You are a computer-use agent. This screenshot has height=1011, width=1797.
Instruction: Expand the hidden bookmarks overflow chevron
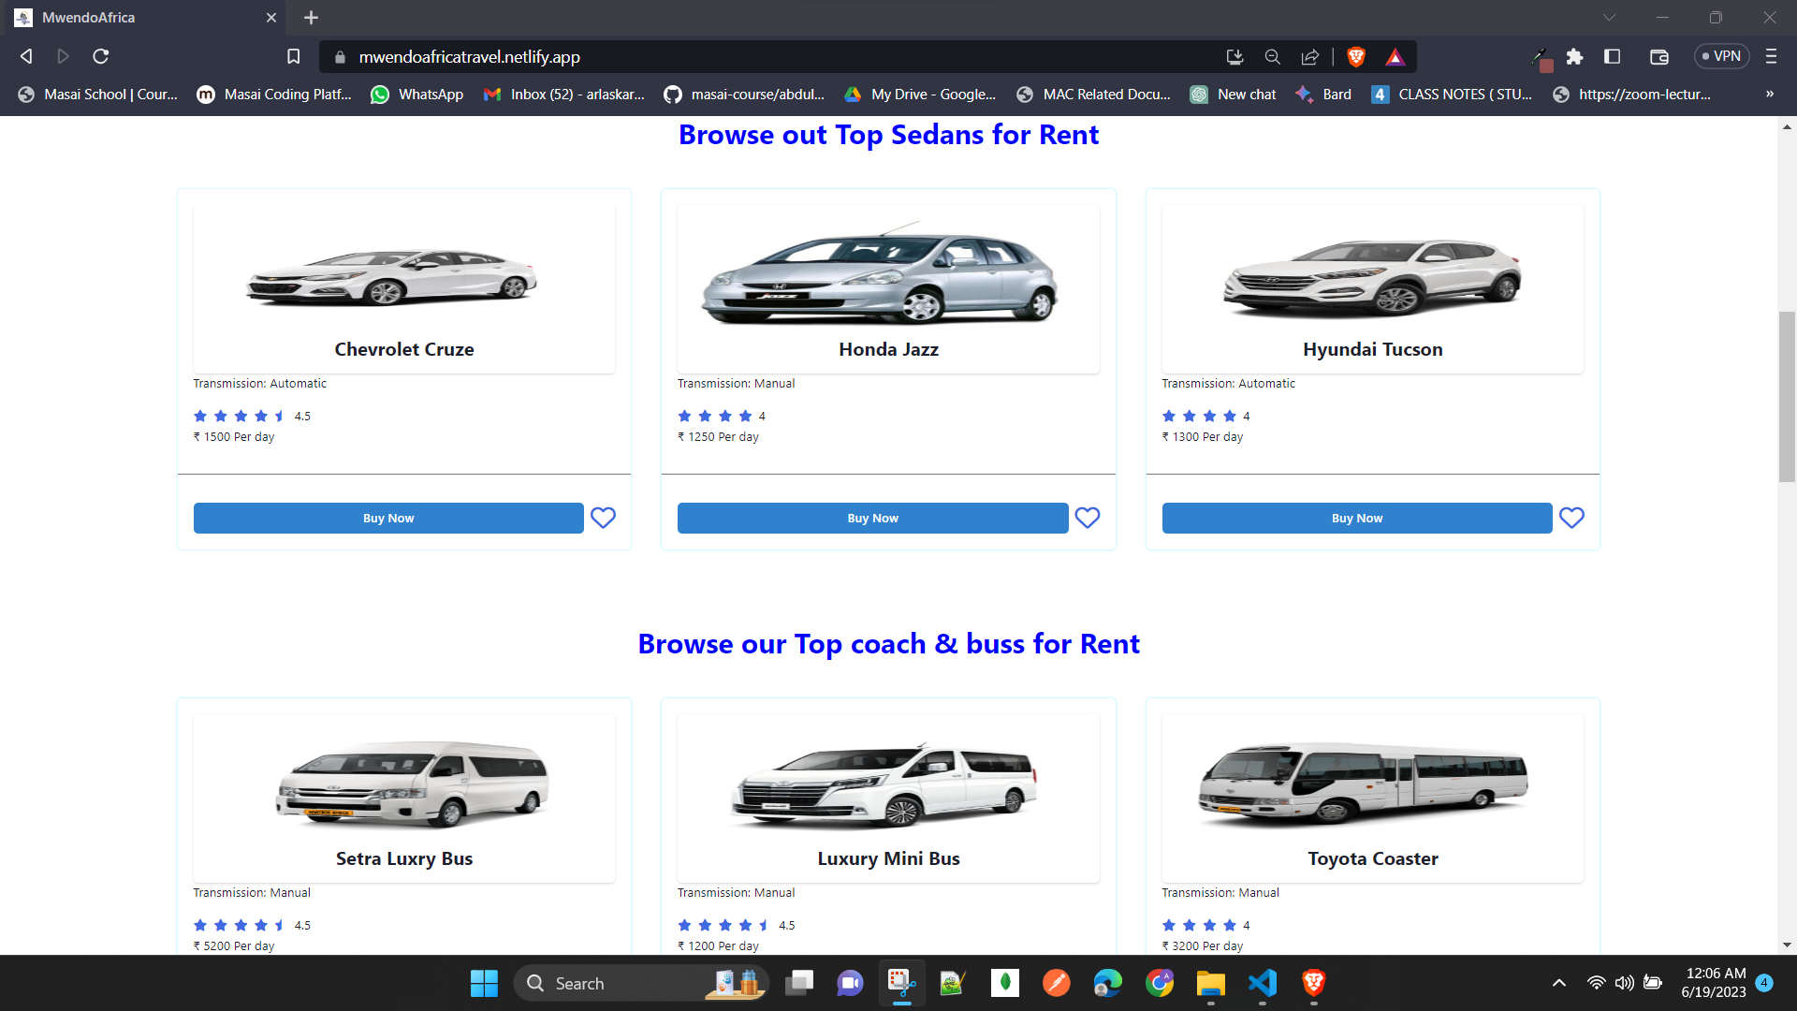[1769, 94]
